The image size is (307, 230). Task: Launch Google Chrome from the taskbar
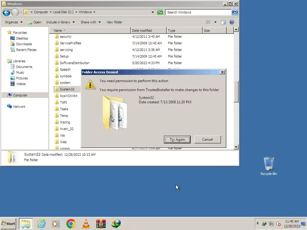tap(71, 223)
